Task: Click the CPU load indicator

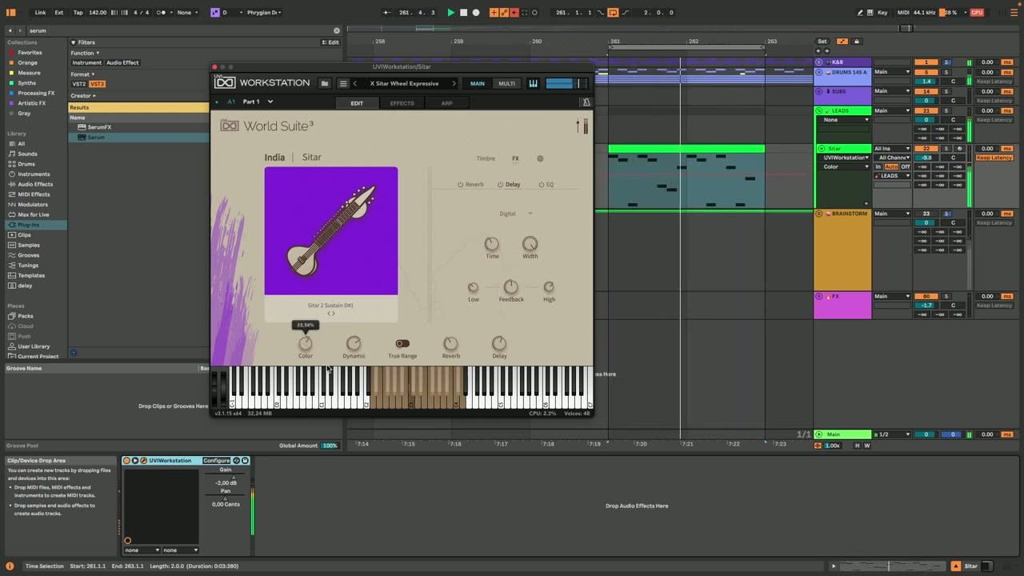Action: 977,13
